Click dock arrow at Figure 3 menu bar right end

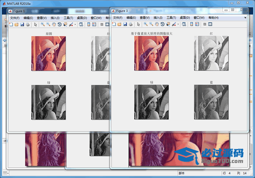[245, 17]
